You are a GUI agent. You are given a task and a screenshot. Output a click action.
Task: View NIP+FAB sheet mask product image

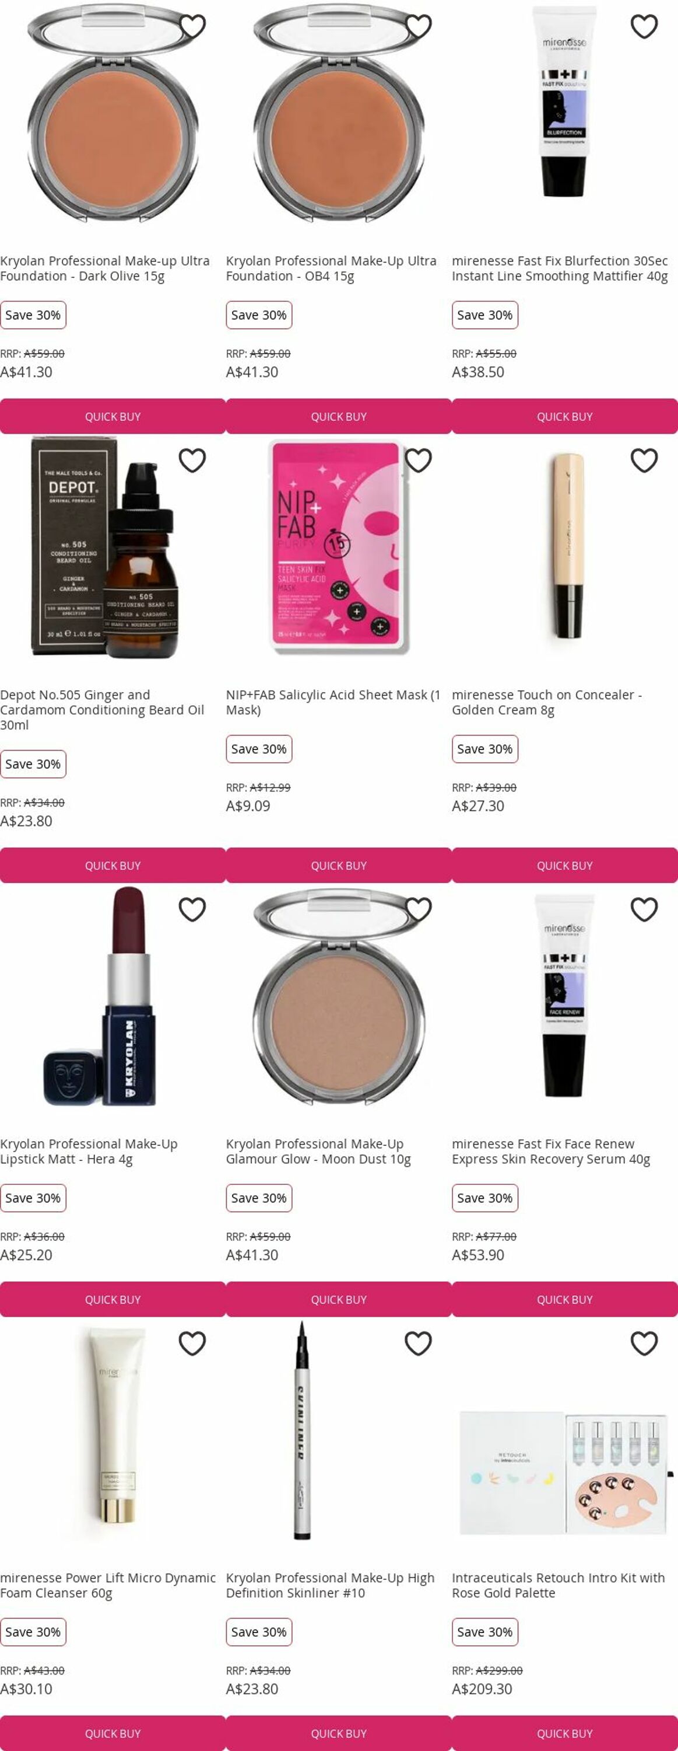click(x=339, y=547)
